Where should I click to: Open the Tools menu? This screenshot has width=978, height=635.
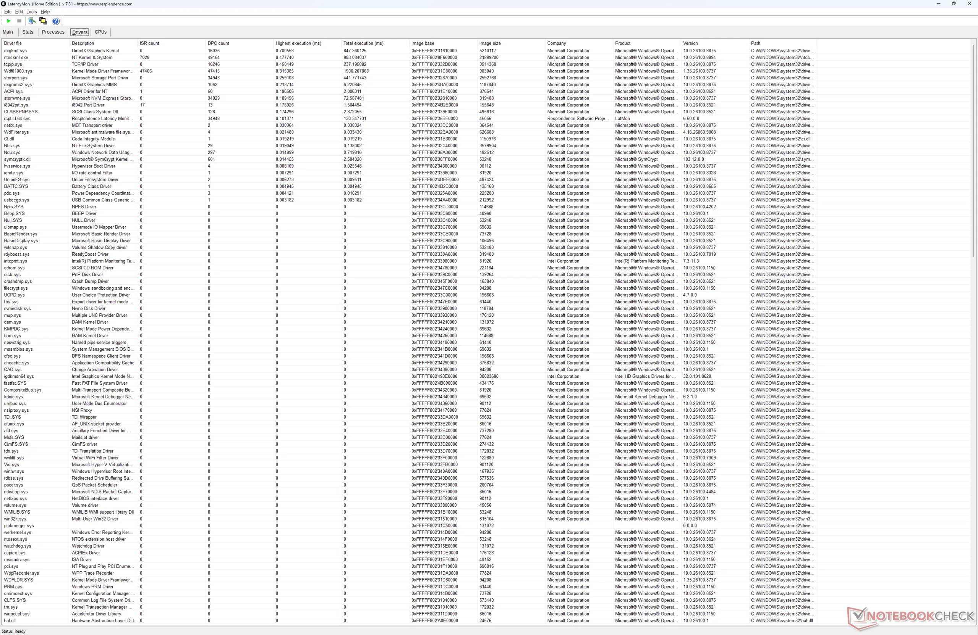pos(32,12)
